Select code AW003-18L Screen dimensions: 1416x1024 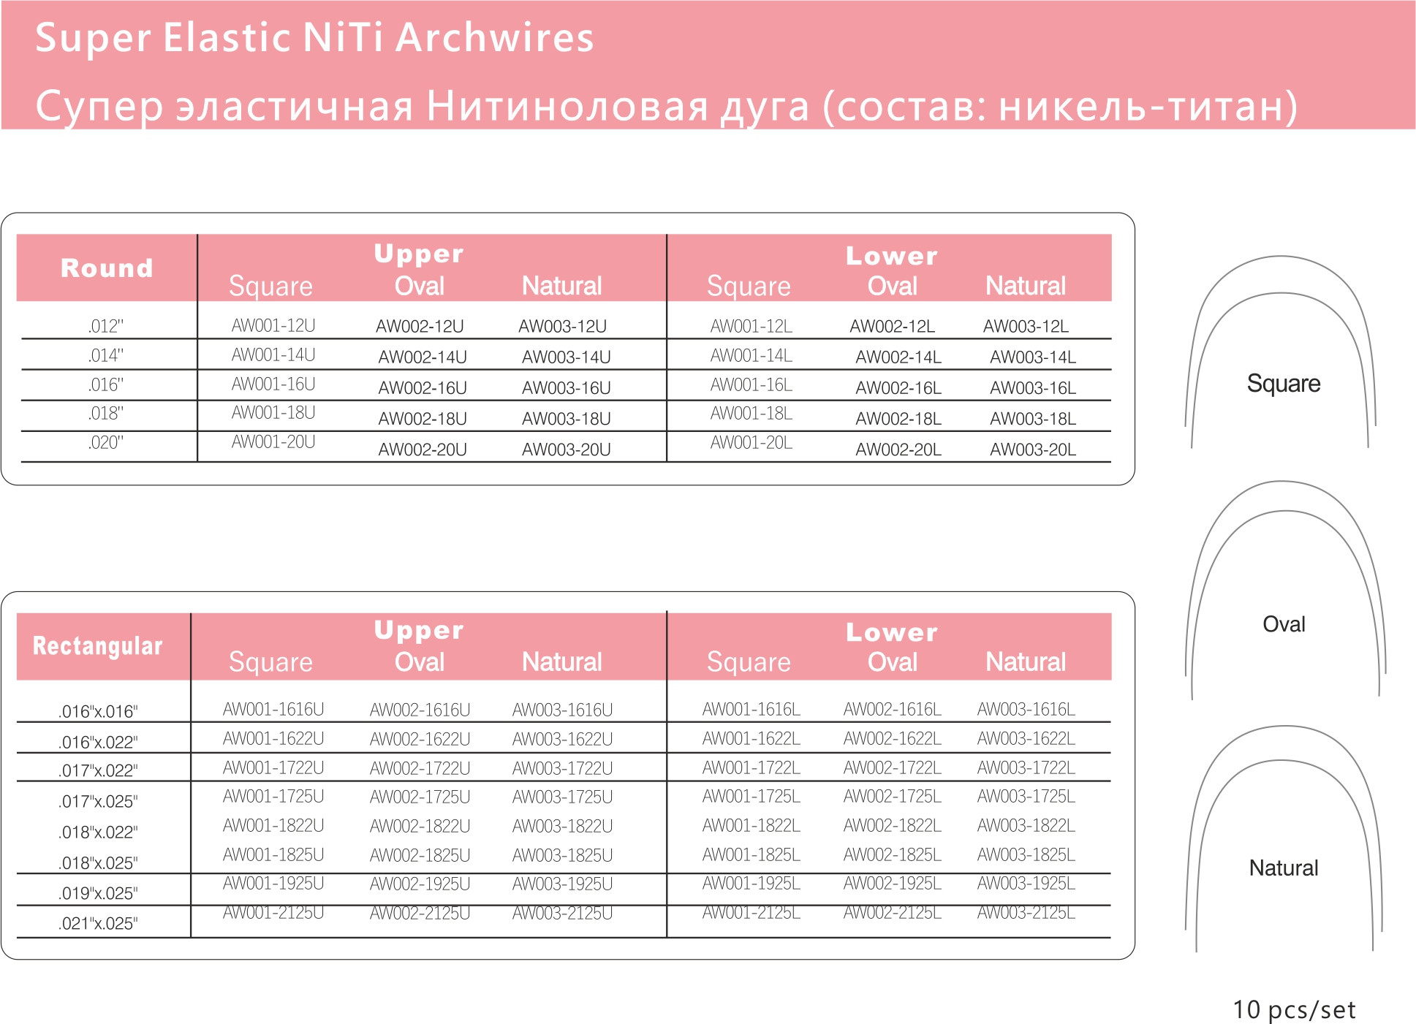(x=1033, y=418)
